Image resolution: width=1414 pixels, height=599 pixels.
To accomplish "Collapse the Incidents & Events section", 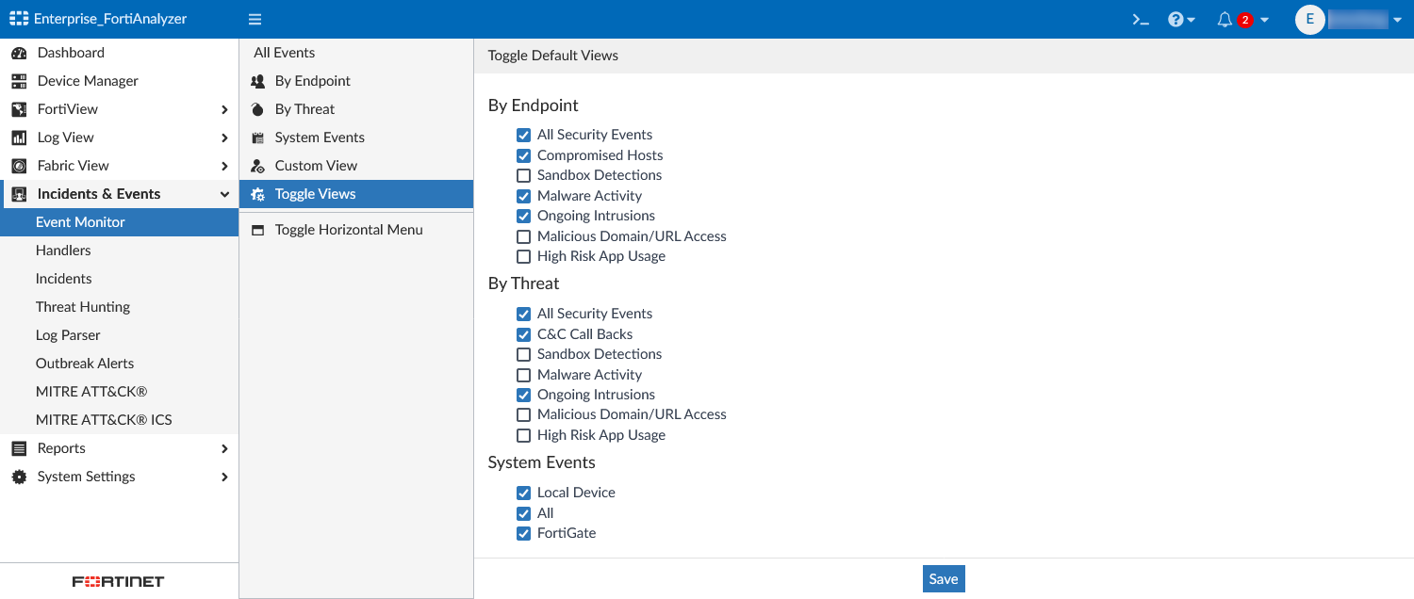I will pos(224,194).
